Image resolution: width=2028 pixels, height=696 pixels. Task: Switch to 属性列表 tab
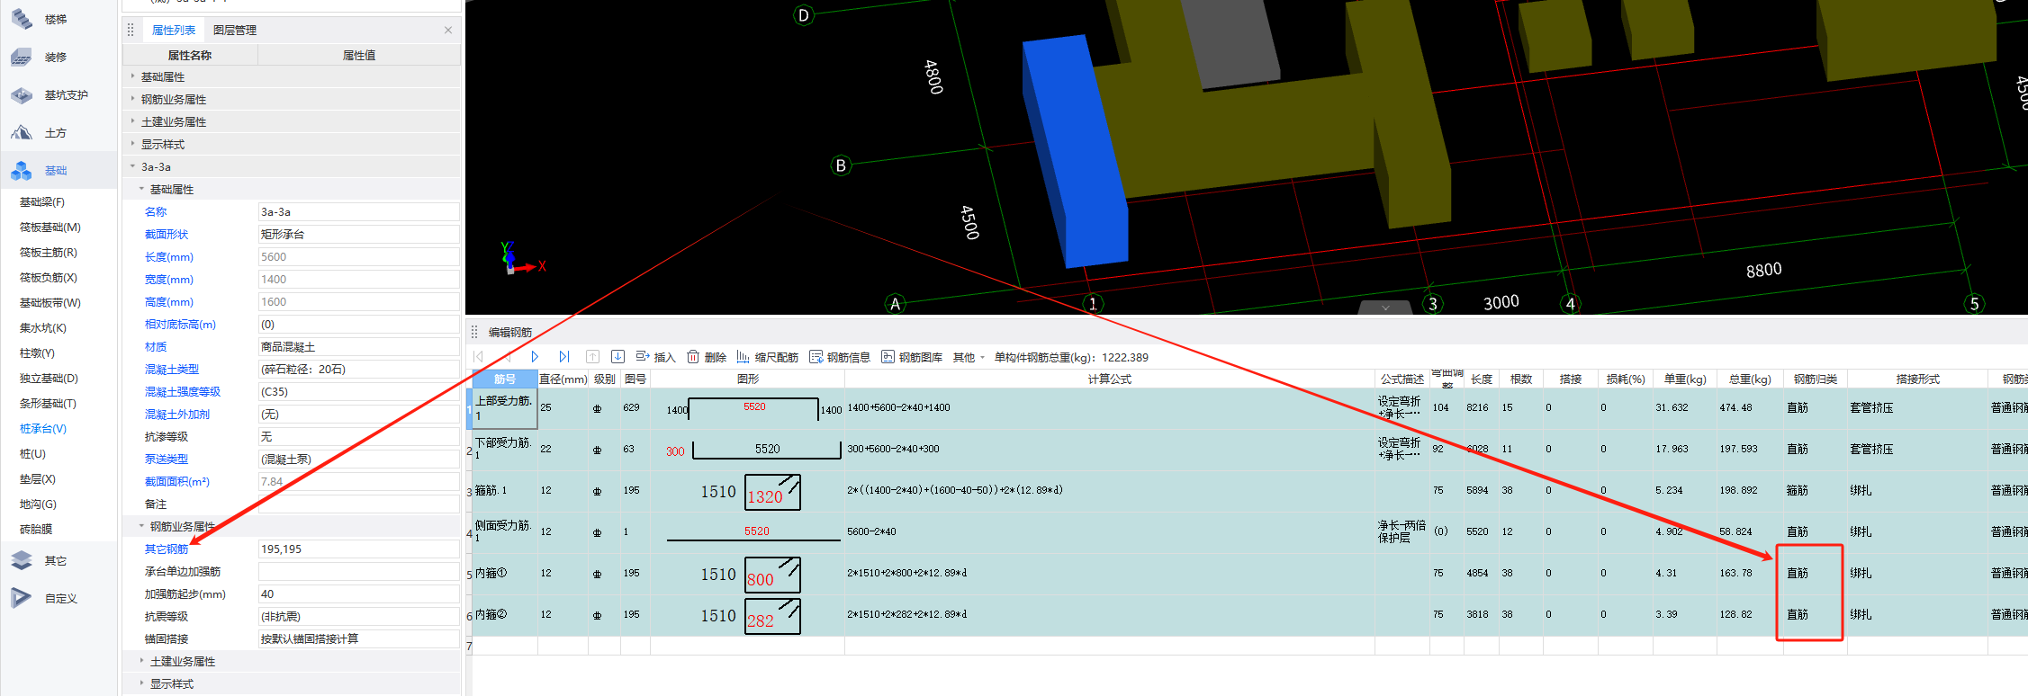pos(173,30)
